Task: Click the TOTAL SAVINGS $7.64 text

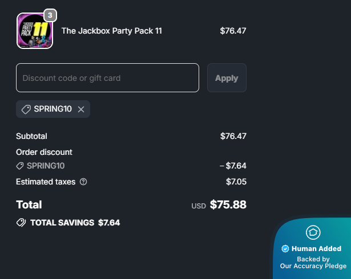Action: 75,223
